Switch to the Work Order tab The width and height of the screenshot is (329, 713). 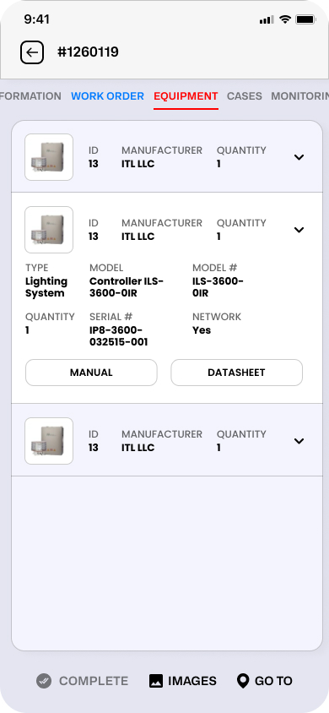107,96
